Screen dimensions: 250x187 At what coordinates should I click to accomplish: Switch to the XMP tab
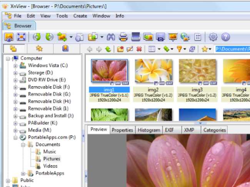click(x=191, y=130)
